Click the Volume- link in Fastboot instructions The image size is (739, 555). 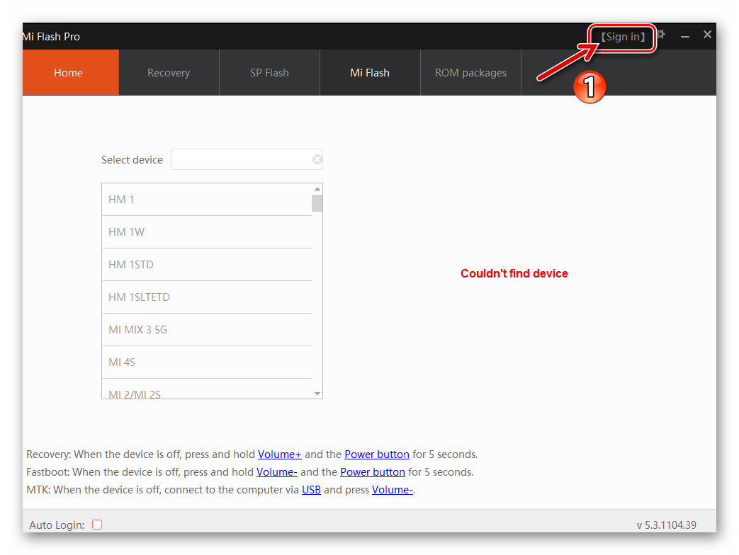click(277, 471)
